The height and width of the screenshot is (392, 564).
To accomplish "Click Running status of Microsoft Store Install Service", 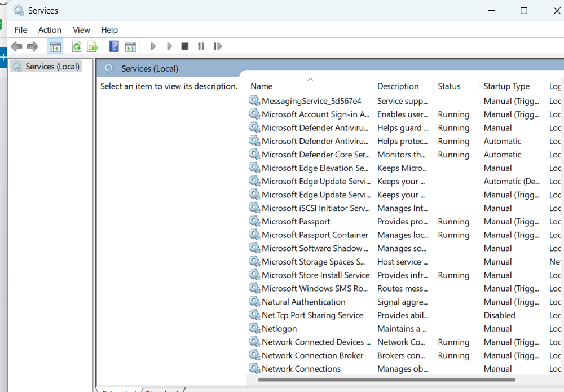I will tap(453, 275).
